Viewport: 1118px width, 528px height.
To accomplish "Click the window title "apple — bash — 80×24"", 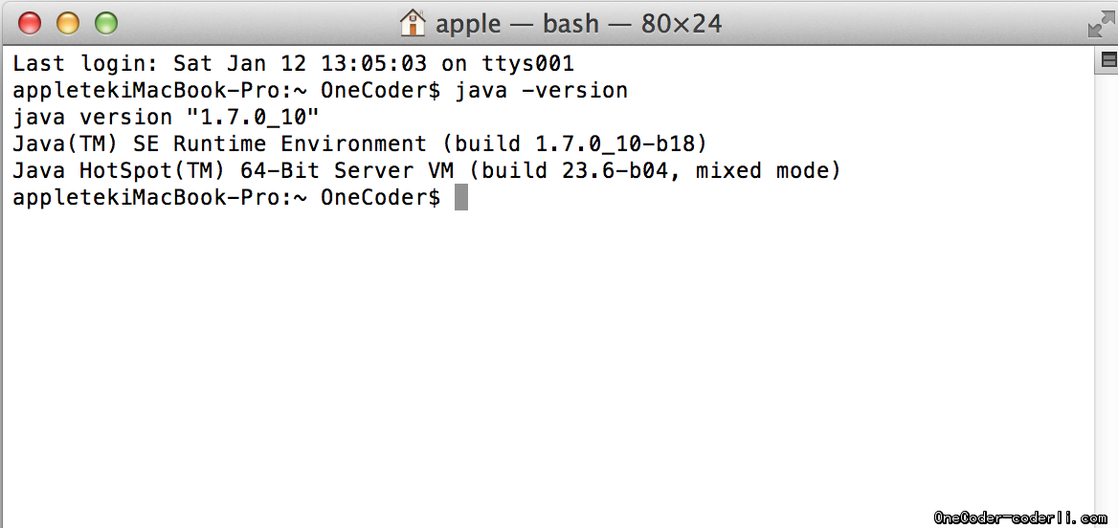I will coord(578,23).
